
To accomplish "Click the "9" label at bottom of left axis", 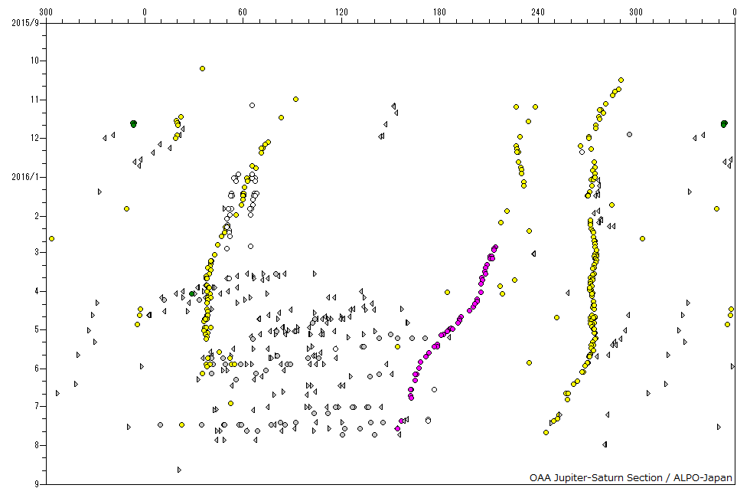I will [37, 484].
